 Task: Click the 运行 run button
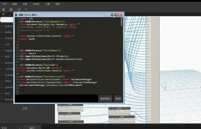32,128
